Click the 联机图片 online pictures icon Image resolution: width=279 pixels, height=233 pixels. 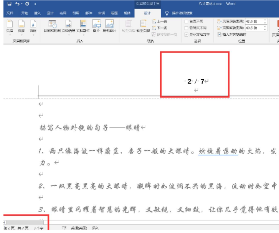point(109,24)
